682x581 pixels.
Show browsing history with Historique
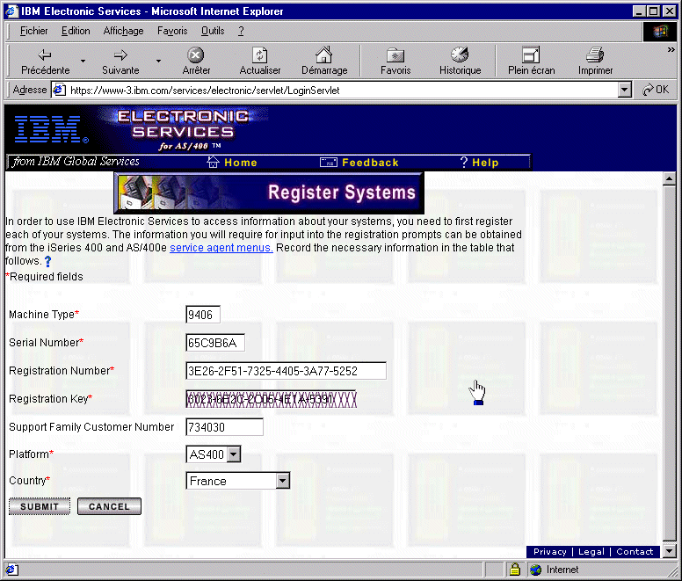click(x=460, y=62)
